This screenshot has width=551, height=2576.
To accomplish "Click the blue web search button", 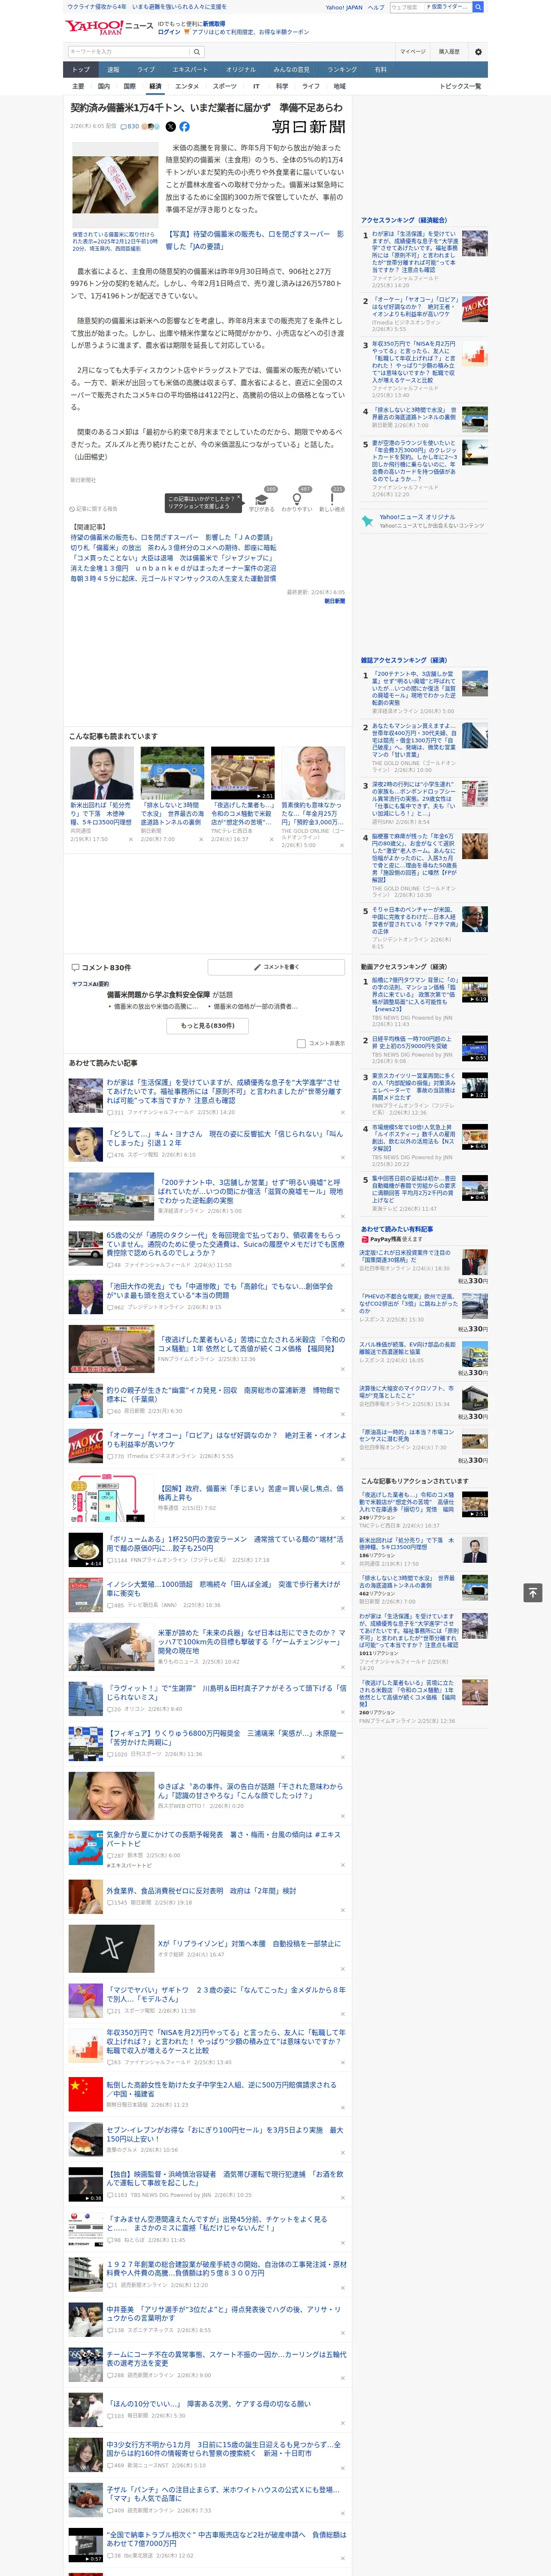I will click(478, 7).
